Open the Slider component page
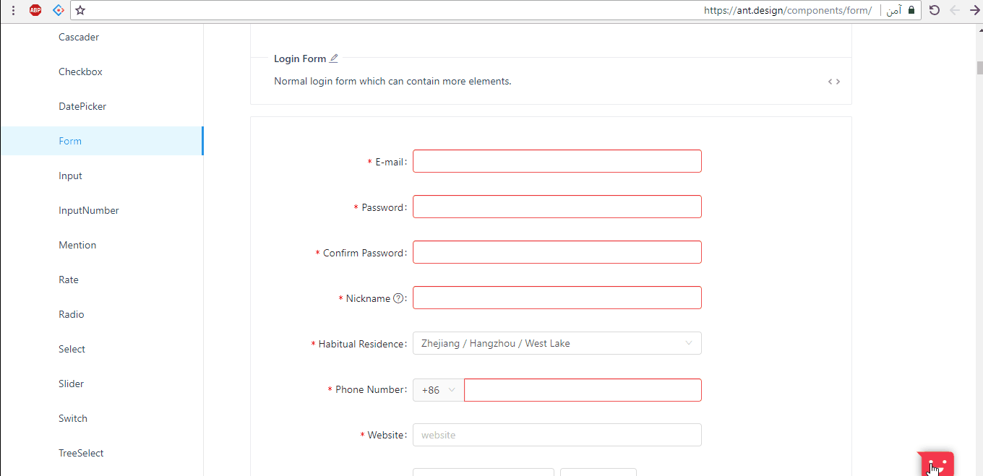Viewport: 983px width, 476px height. pos(71,384)
